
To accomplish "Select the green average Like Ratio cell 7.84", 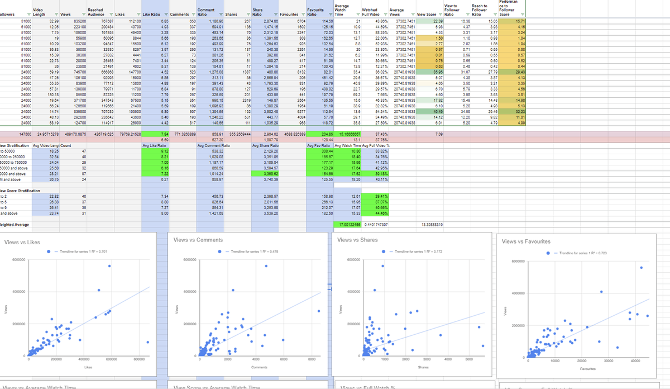I will pos(155,135).
